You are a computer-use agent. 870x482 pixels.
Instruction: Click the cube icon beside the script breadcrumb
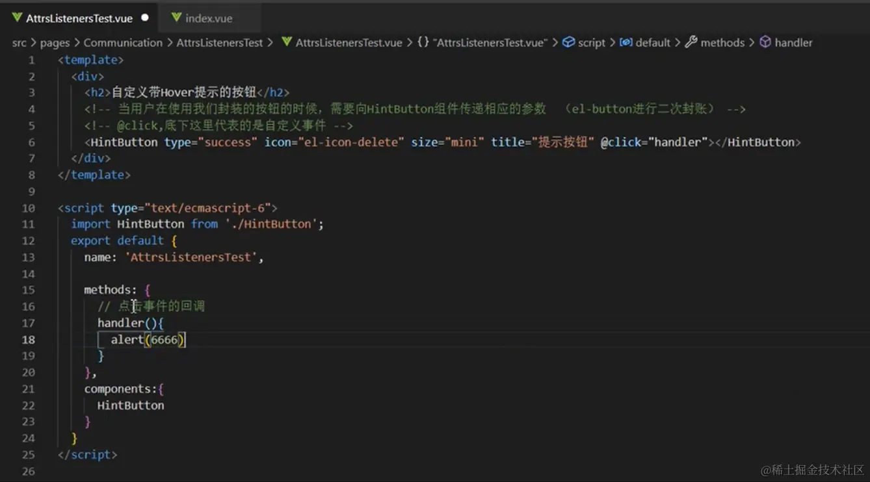(568, 42)
